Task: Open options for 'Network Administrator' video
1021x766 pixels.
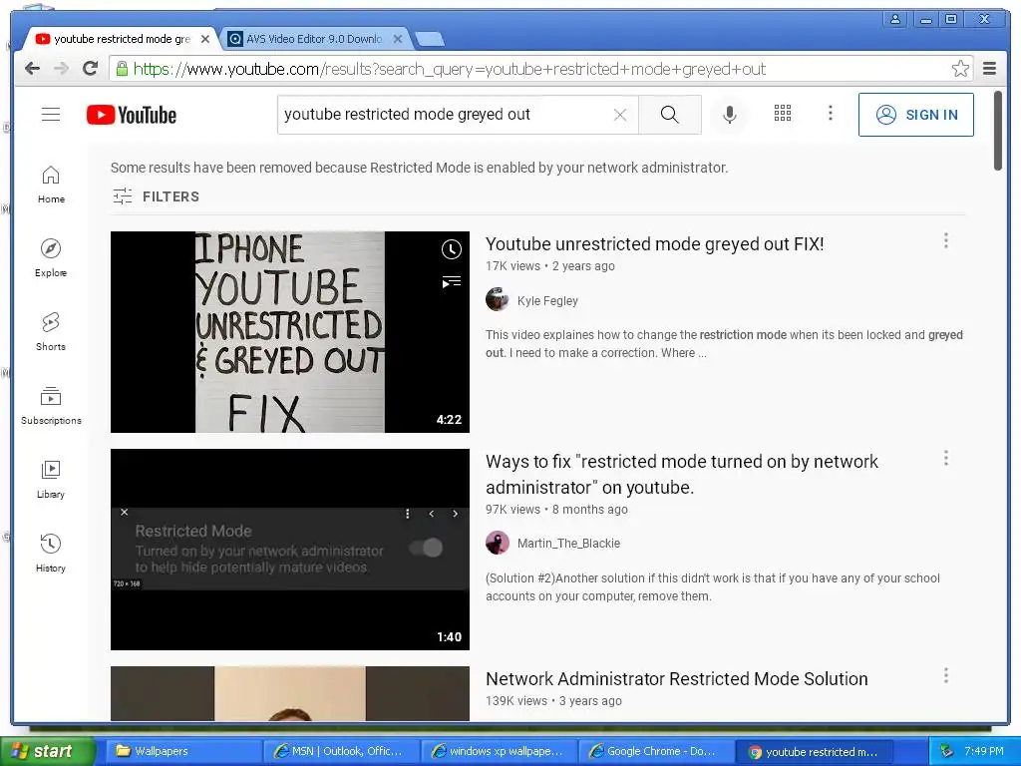Action: tap(946, 676)
